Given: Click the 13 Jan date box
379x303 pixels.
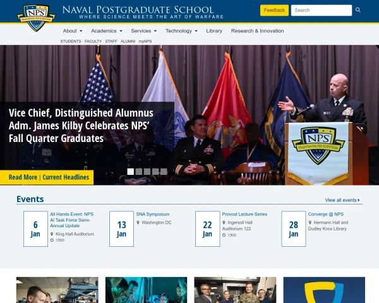Looking at the screenshot, I should tap(121, 229).
